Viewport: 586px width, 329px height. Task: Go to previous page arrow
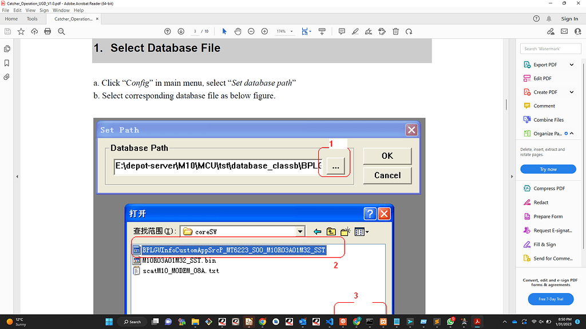pyautogui.click(x=167, y=31)
